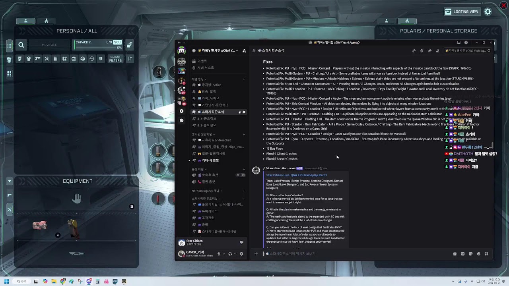Open the r/starcitizen poster avatar
Screen dimensions: 509x286
pyautogui.click(x=256, y=170)
